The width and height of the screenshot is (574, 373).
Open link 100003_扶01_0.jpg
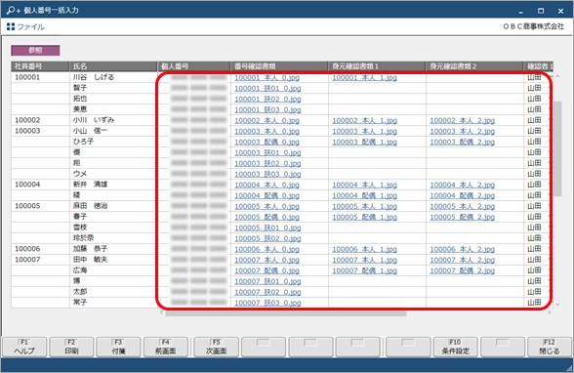(x=267, y=152)
